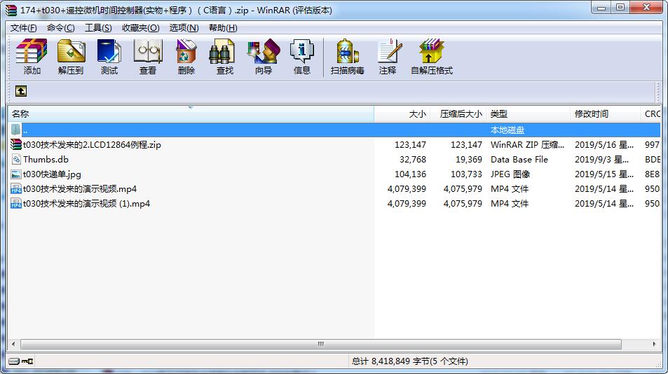
Task: Select the zip icon of LCD12864例程.zip
Action: pos(15,145)
